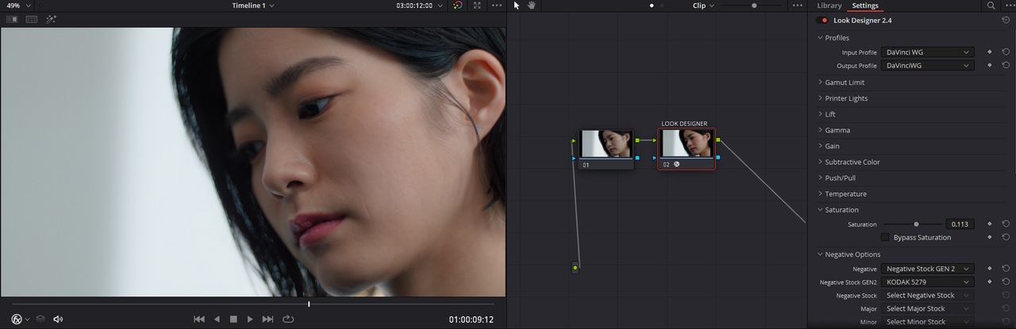Open the Select Negative Stock dropdown
Image resolution: width=1016 pixels, height=329 pixels.
(x=928, y=295)
